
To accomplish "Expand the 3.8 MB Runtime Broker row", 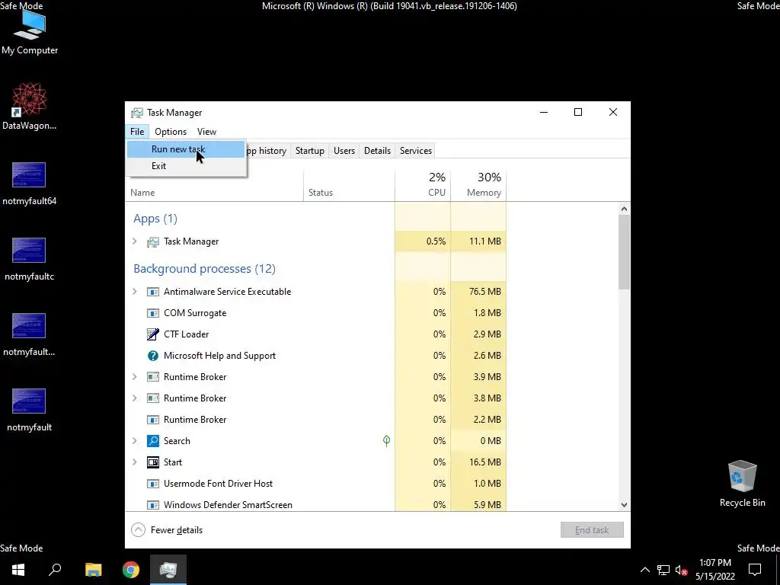I will [x=134, y=398].
